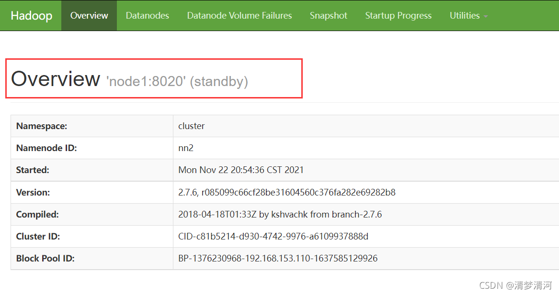The width and height of the screenshot is (559, 294).
Task: Select the Overview page heading
Action: [x=56, y=79]
